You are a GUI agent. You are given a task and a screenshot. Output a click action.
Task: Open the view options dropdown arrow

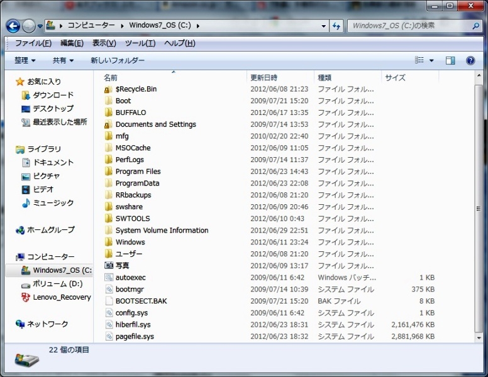(431, 60)
